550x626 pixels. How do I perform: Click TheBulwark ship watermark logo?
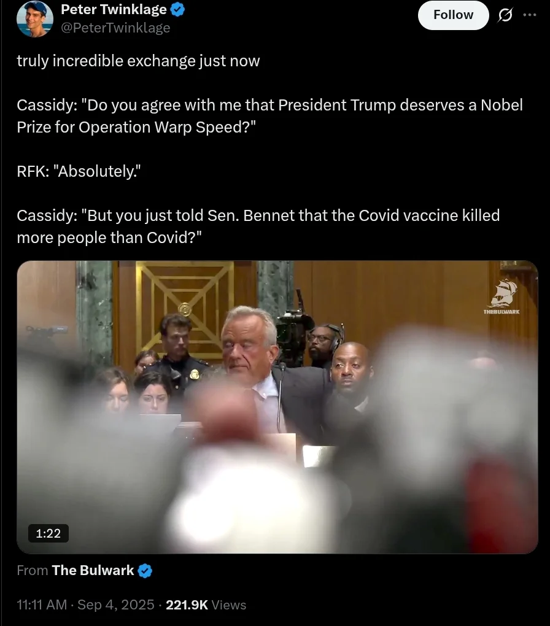click(x=502, y=296)
